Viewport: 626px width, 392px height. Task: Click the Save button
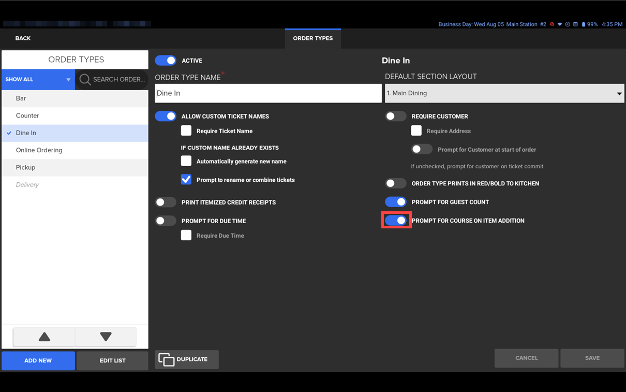click(592, 358)
